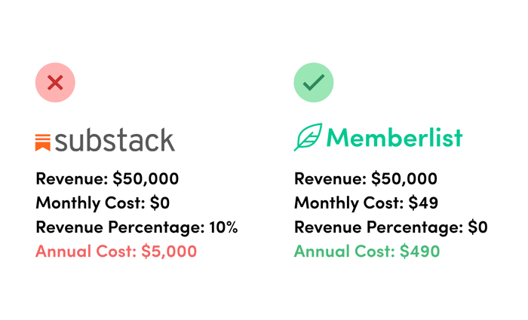The width and height of the screenshot is (528, 320).
Task: Click the green checkmark circle icon
Action: click(314, 82)
